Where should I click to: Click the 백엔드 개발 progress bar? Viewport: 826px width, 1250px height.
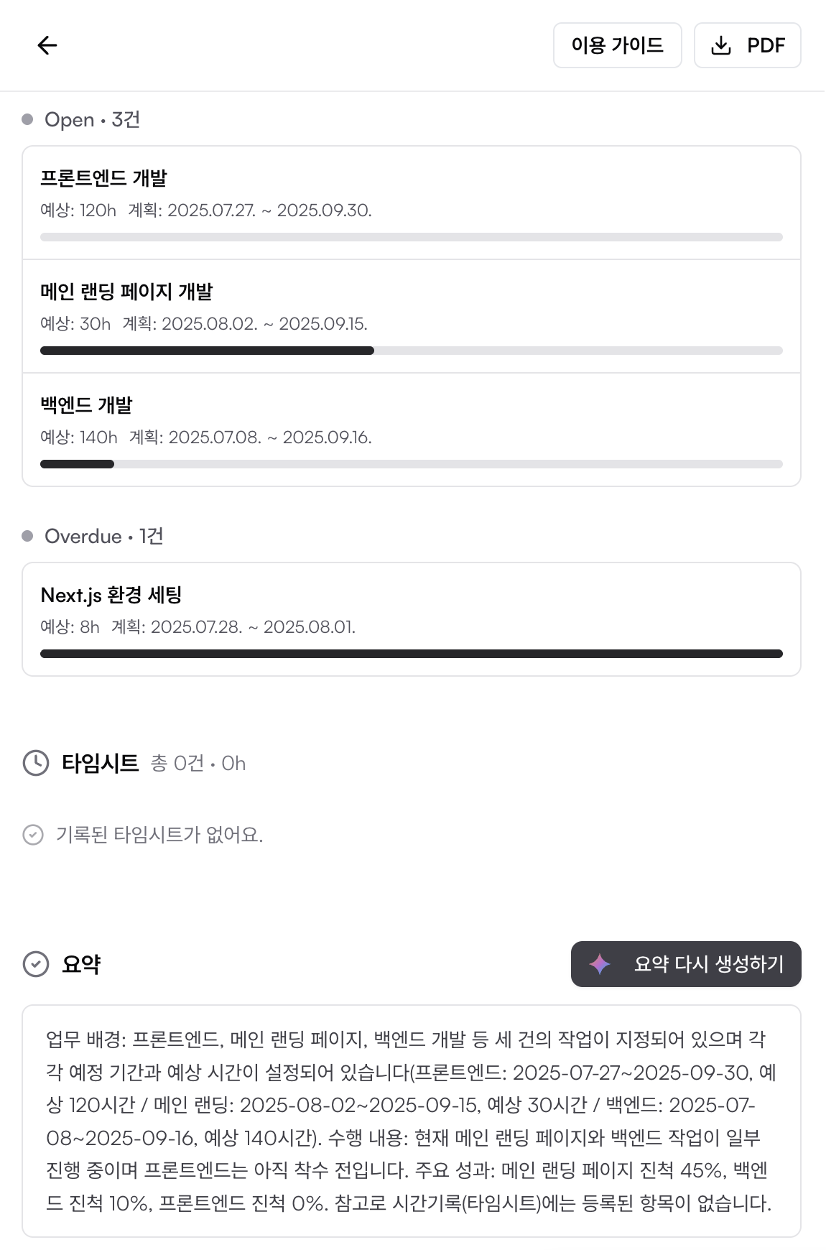pyautogui.click(x=411, y=464)
